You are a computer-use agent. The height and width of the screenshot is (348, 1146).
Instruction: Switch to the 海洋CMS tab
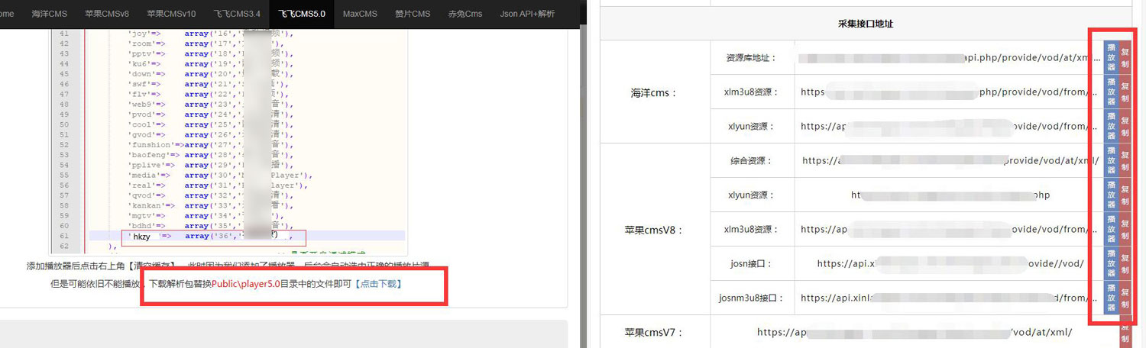pyautogui.click(x=49, y=14)
